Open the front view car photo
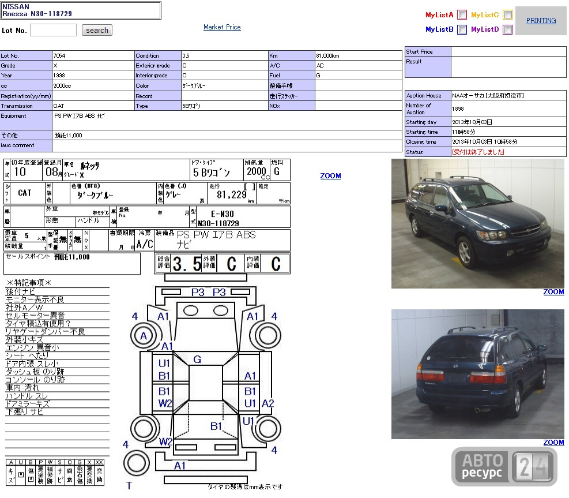The height and width of the screenshot is (498, 569). coord(477,223)
